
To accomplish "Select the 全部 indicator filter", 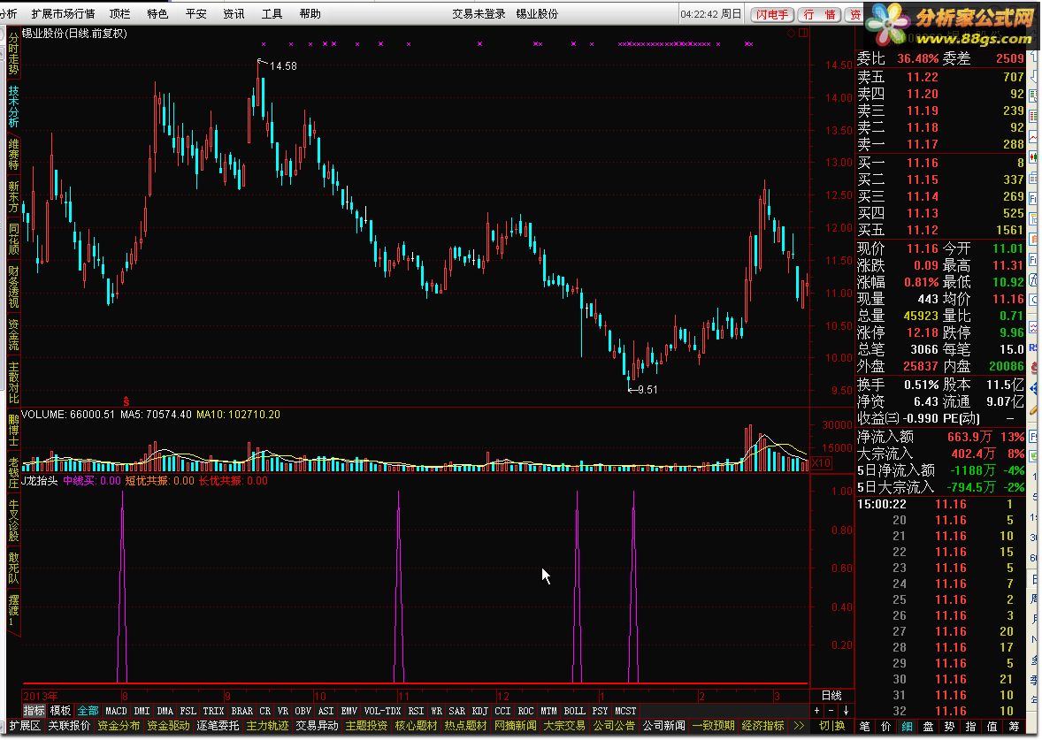I will pos(87,711).
